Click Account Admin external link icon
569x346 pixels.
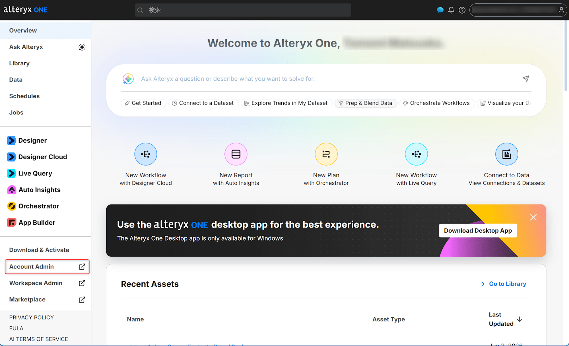(82, 266)
